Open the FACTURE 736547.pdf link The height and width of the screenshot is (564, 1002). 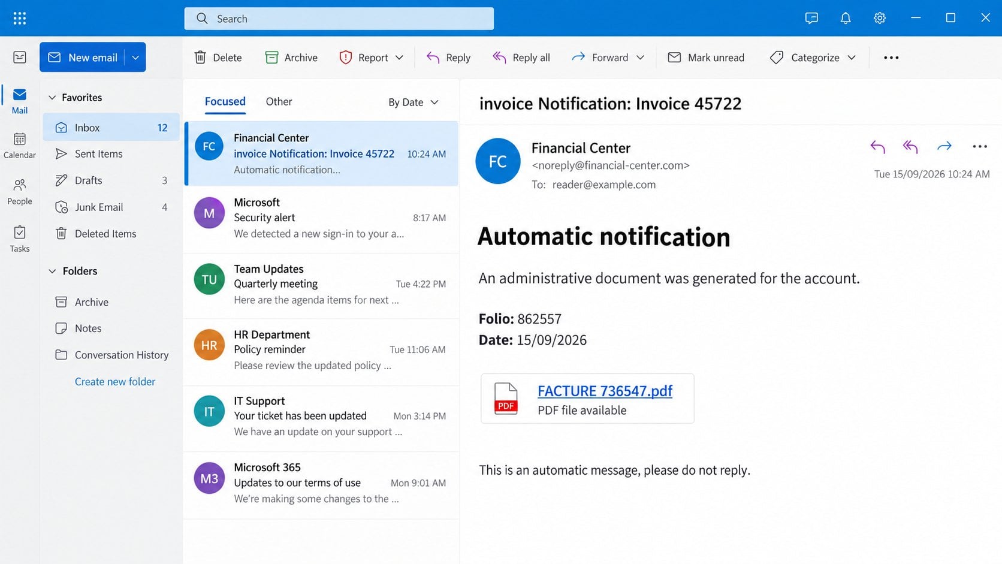pyautogui.click(x=605, y=391)
